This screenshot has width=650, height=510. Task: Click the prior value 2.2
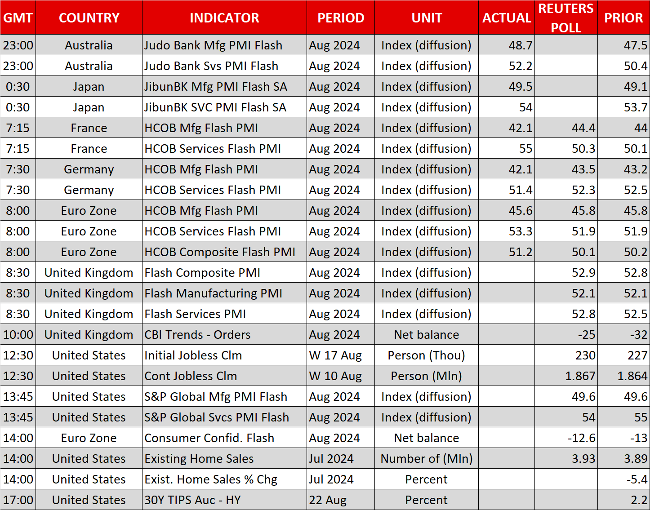click(639, 500)
